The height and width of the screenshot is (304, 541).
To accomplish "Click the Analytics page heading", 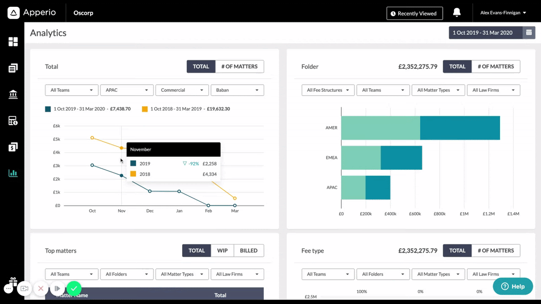I will [x=48, y=33].
